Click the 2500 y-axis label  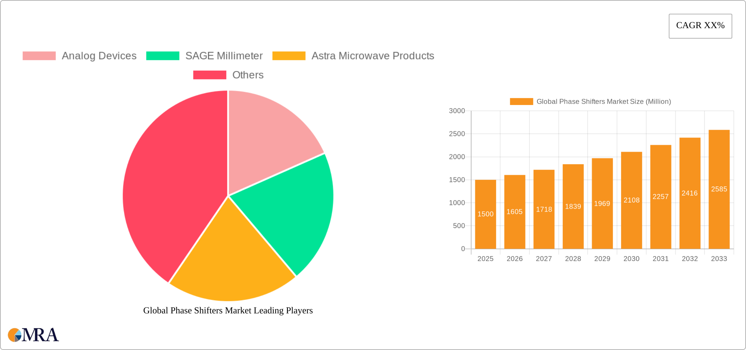(x=457, y=134)
